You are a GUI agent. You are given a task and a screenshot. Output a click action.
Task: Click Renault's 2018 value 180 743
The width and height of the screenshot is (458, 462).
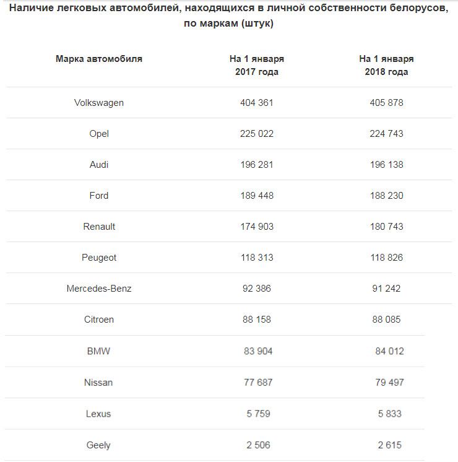point(386,227)
